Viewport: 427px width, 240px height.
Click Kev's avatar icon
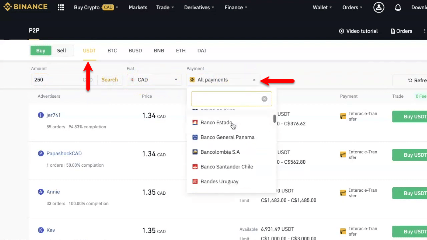click(41, 230)
